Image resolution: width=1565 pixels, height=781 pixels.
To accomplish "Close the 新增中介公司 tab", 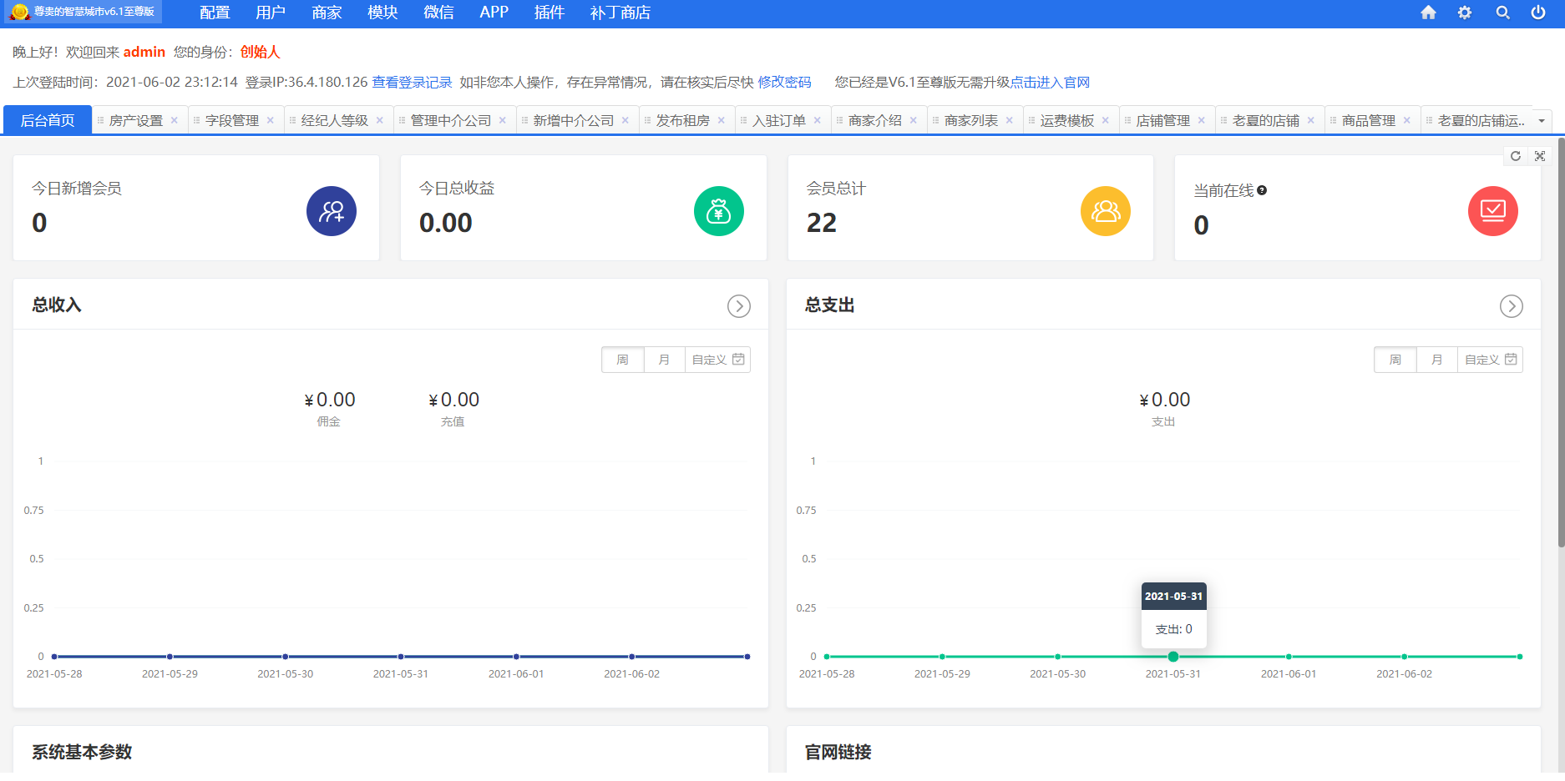I will click(x=625, y=120).
